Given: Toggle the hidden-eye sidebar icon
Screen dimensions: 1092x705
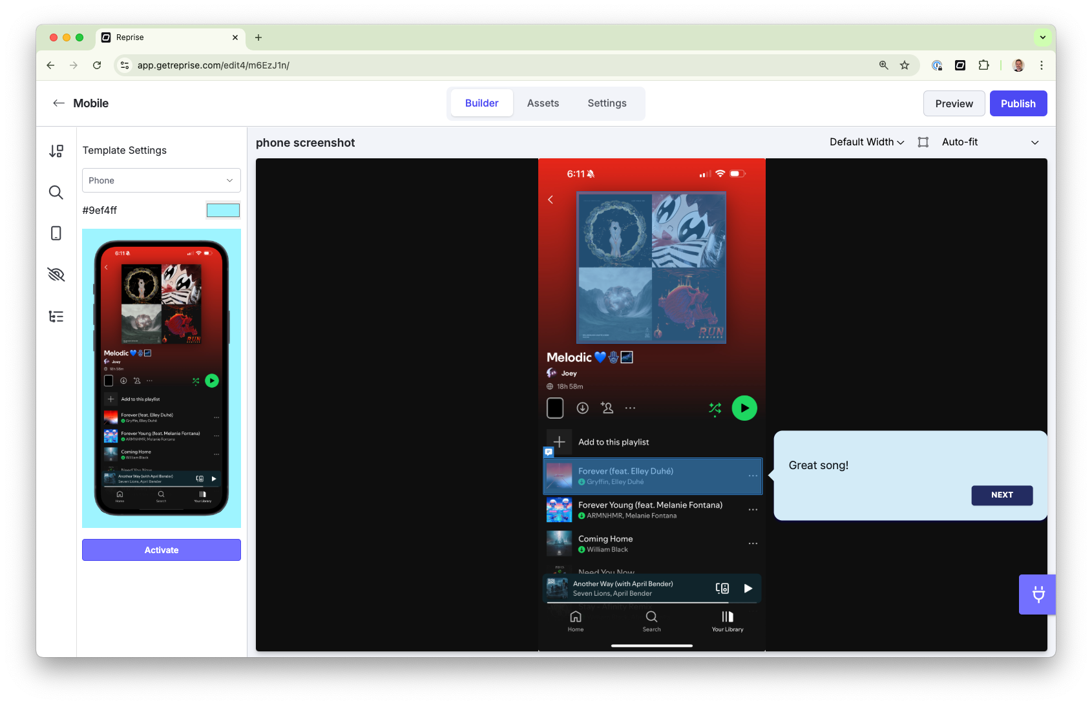Looking at the screenshot, I should [x=56, y=275].
